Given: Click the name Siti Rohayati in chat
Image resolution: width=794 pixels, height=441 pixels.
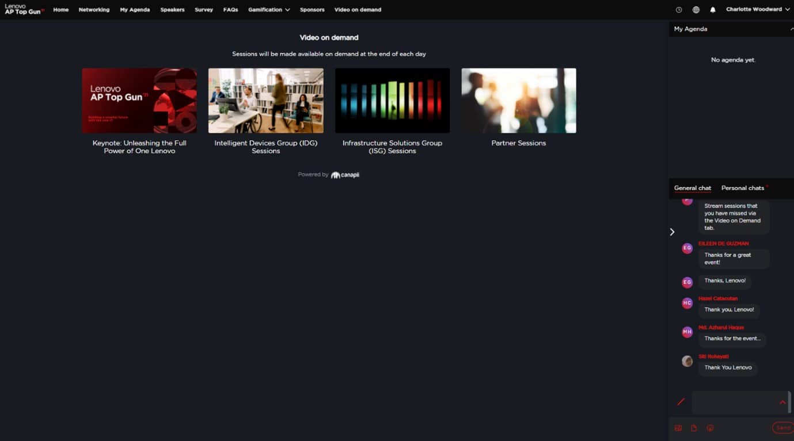Looking at the screenshot, I should [x=713, y=356].
